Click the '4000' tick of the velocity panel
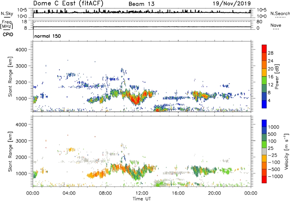This screenshot has height=201, width=290. click(x=21, y=124)
